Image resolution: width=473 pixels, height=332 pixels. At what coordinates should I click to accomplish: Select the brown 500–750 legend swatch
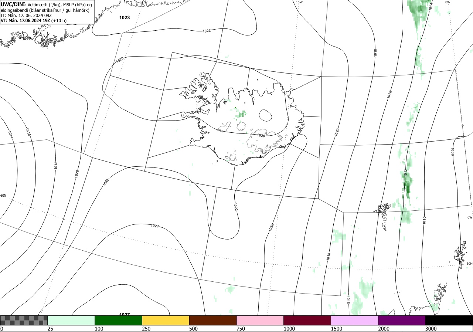pos(213,320)
